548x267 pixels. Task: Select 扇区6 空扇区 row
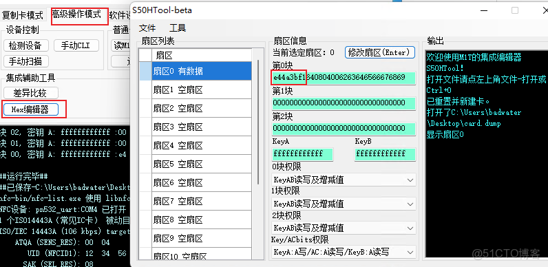(x=202, y=182)
